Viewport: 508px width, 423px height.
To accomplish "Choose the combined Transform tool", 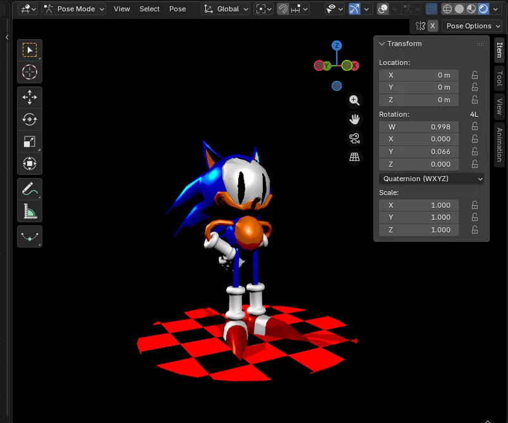I will 30,164.
